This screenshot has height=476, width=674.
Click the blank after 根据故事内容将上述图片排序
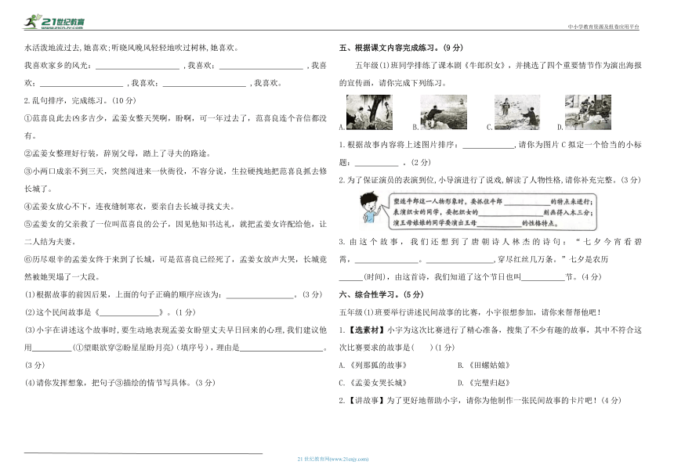(489, 146)
